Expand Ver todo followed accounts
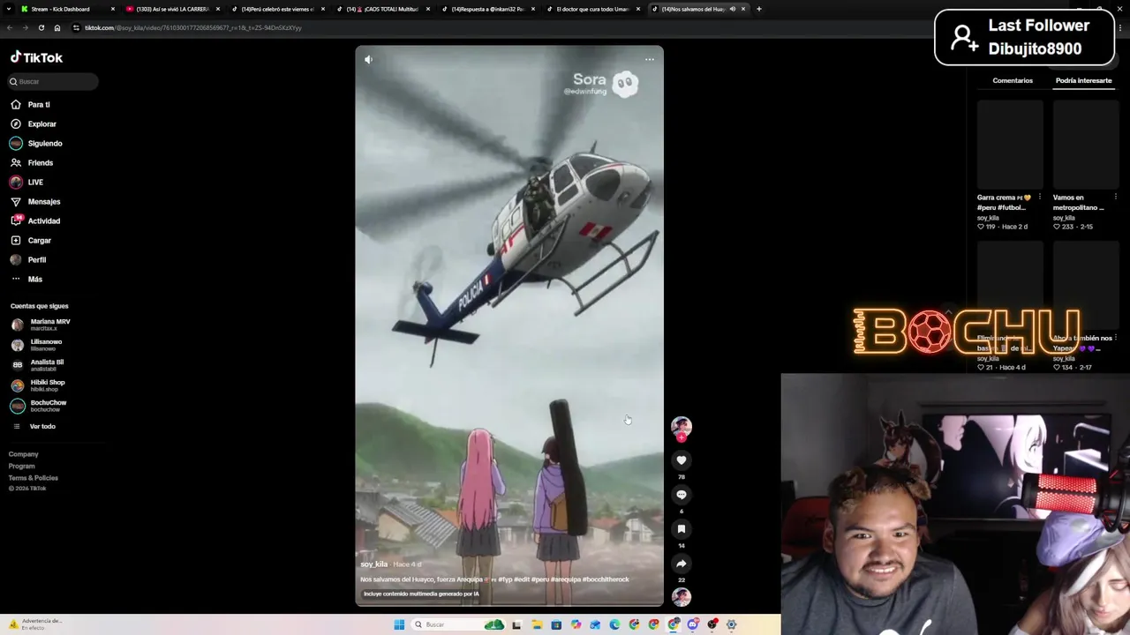This screenshot has height=635, width=1130. tap(42, 426)
